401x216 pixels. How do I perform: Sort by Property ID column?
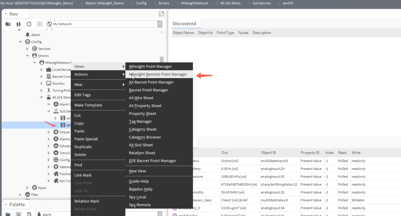click(310, 153)
